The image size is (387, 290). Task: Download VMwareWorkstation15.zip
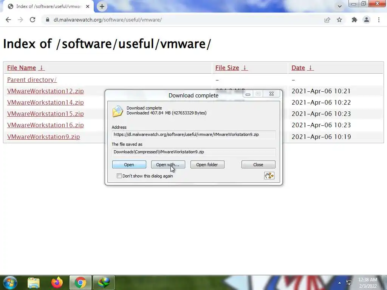(x=45, y=114)
